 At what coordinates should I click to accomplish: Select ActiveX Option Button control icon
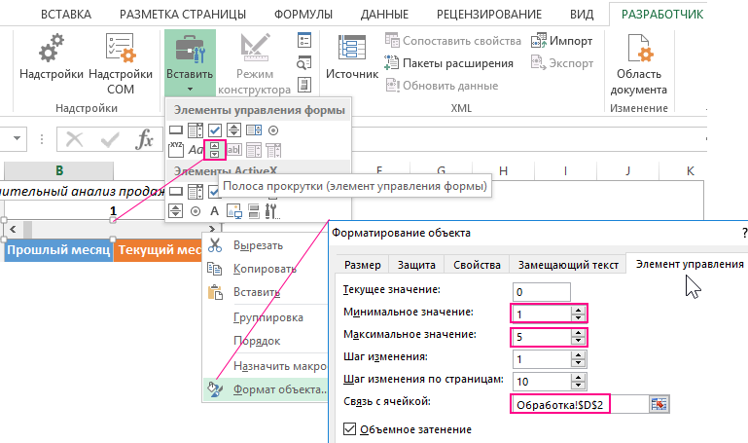point(196,211)
